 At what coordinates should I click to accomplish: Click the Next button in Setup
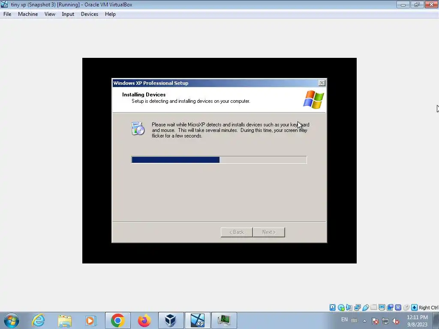[269, 232]
